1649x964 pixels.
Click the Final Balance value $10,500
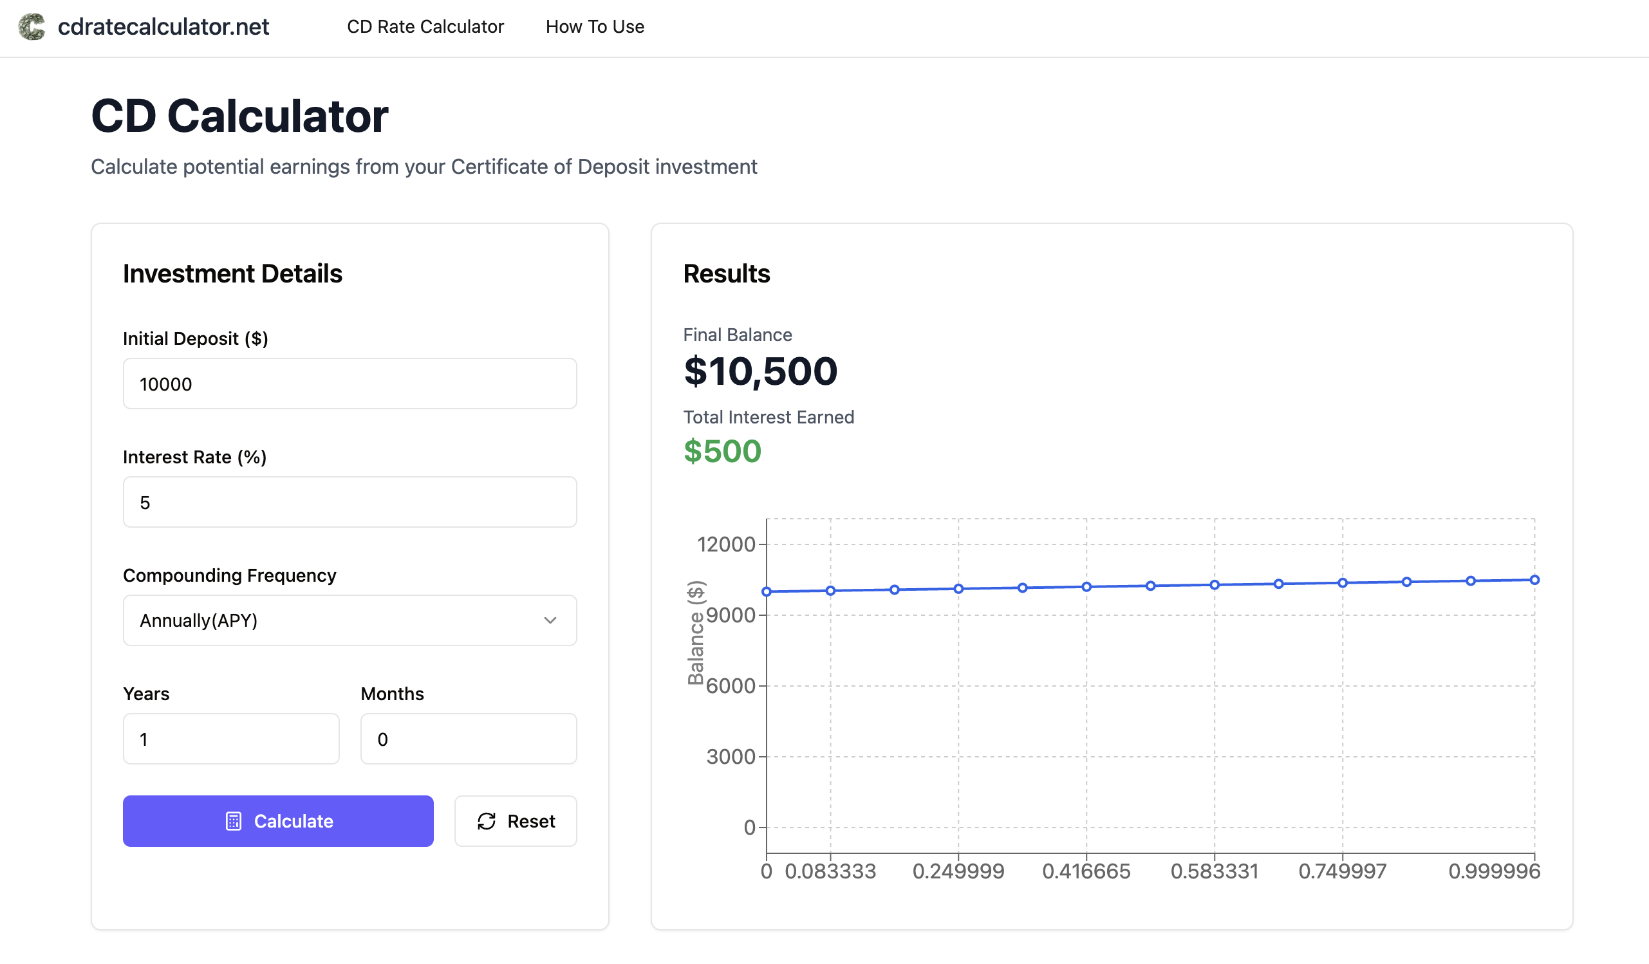click(x=760, y=372)
